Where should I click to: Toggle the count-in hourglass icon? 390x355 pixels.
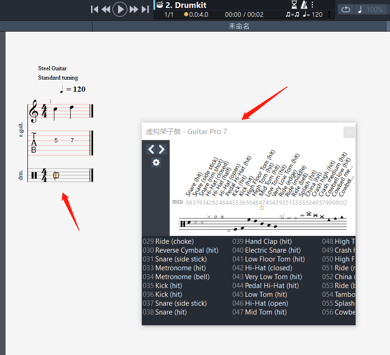click(294, 5)
